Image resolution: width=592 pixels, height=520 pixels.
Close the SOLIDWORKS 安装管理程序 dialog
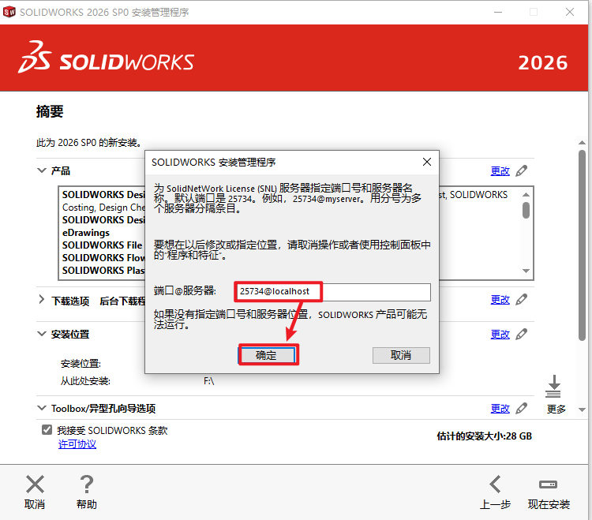[x=426, y=162]
